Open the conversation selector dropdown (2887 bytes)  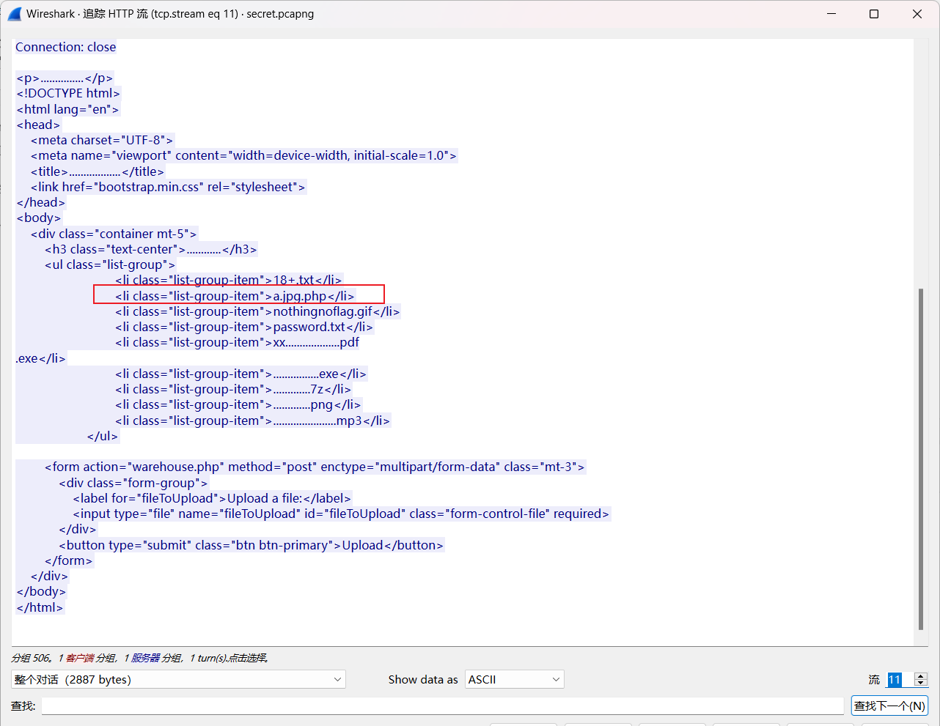(x=178, y=679)
